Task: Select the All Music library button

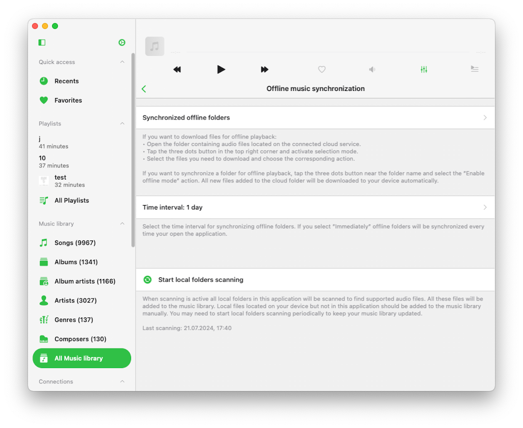Action: click(81, 358)
